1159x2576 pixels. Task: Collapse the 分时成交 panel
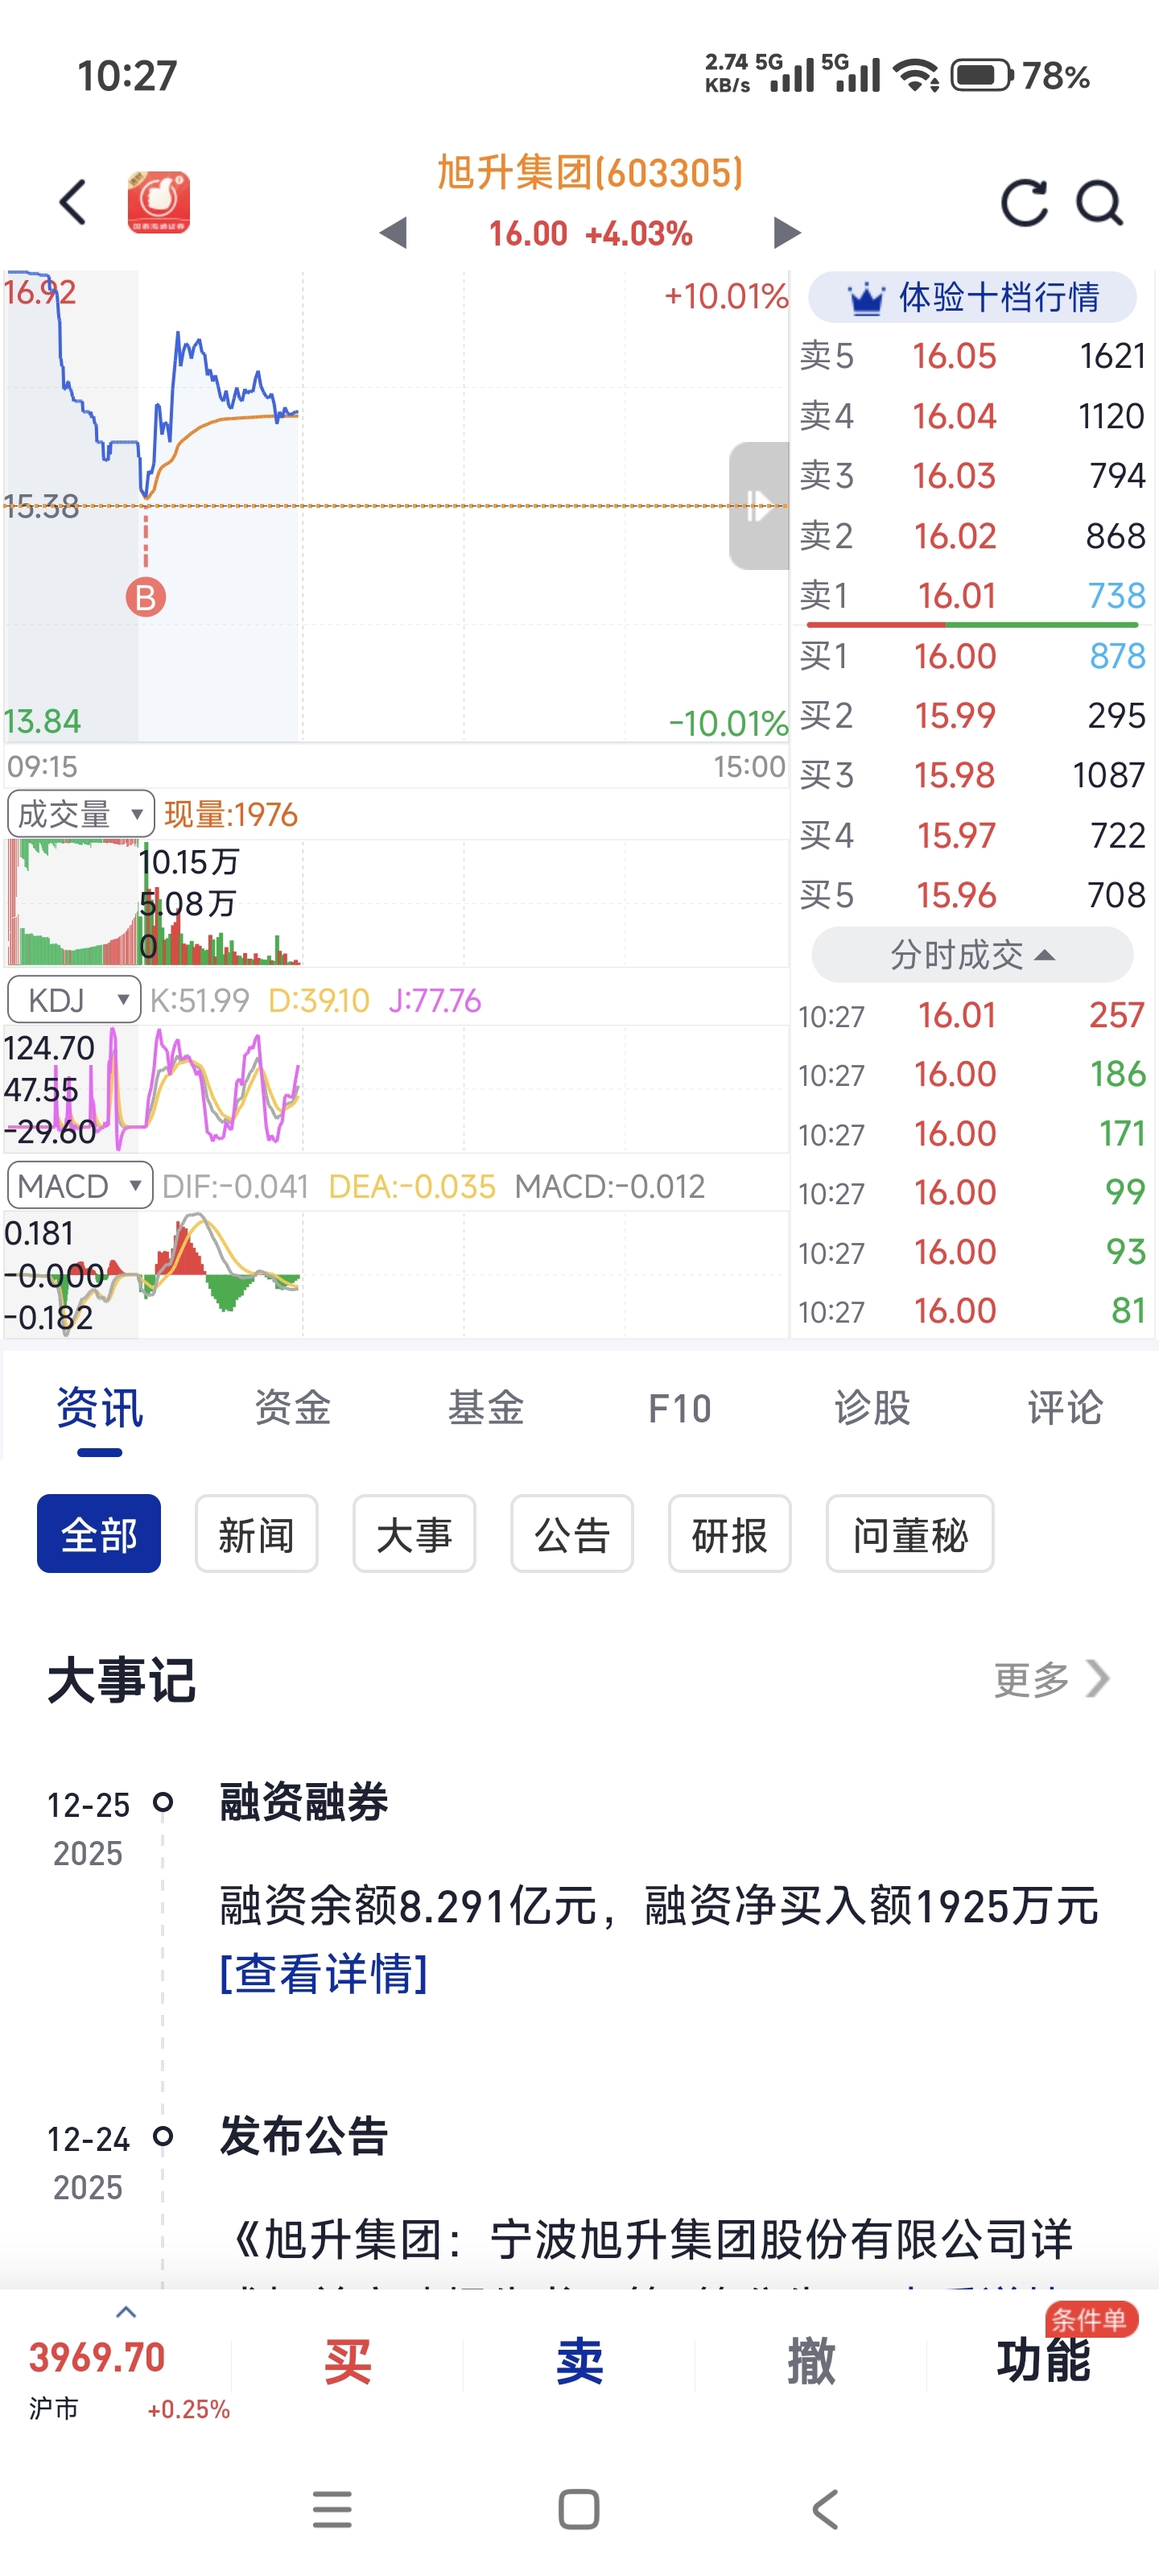click(972, 955)
